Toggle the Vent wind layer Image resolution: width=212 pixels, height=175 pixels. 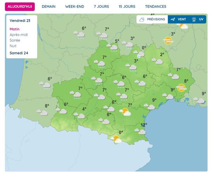(179, 20)
